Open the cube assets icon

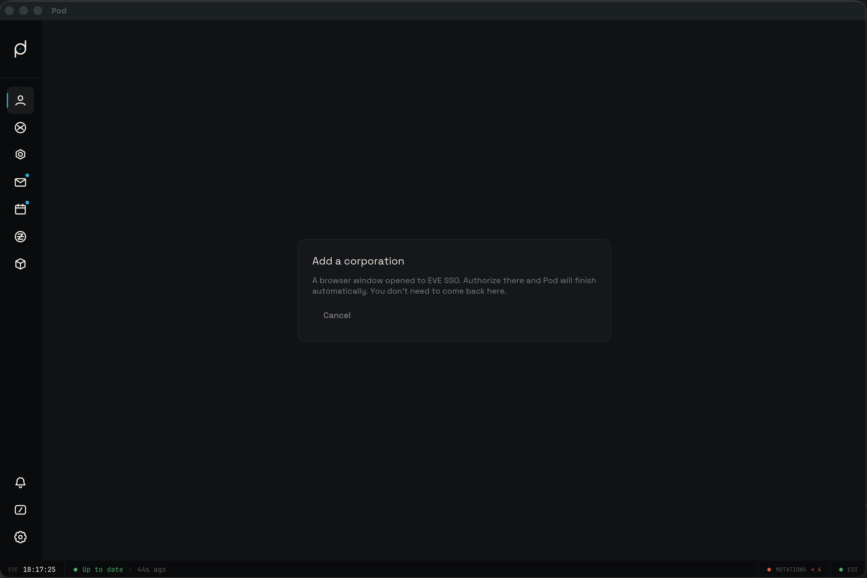[x=20, y=264]
